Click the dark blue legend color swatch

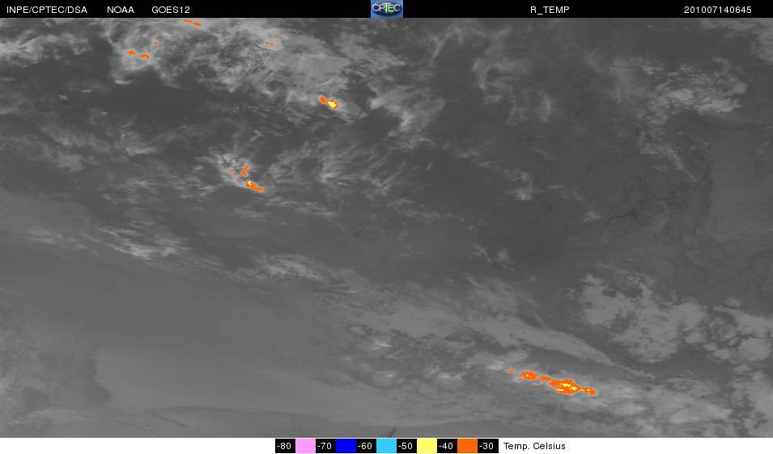(x=346, y=446)
